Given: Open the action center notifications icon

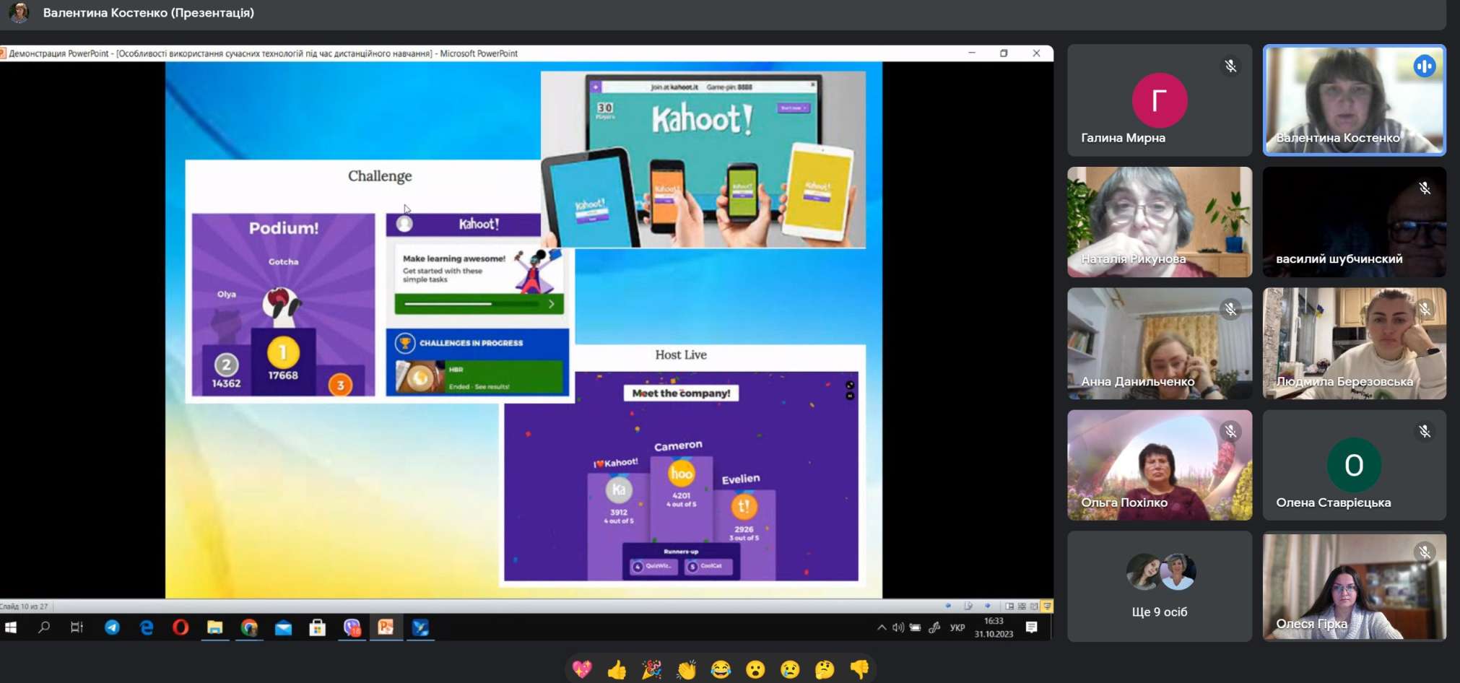Looking at the screenshot, I should 1032,627.
